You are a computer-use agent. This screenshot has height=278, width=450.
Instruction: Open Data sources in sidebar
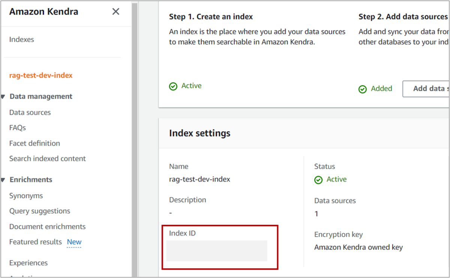[30, 113]
